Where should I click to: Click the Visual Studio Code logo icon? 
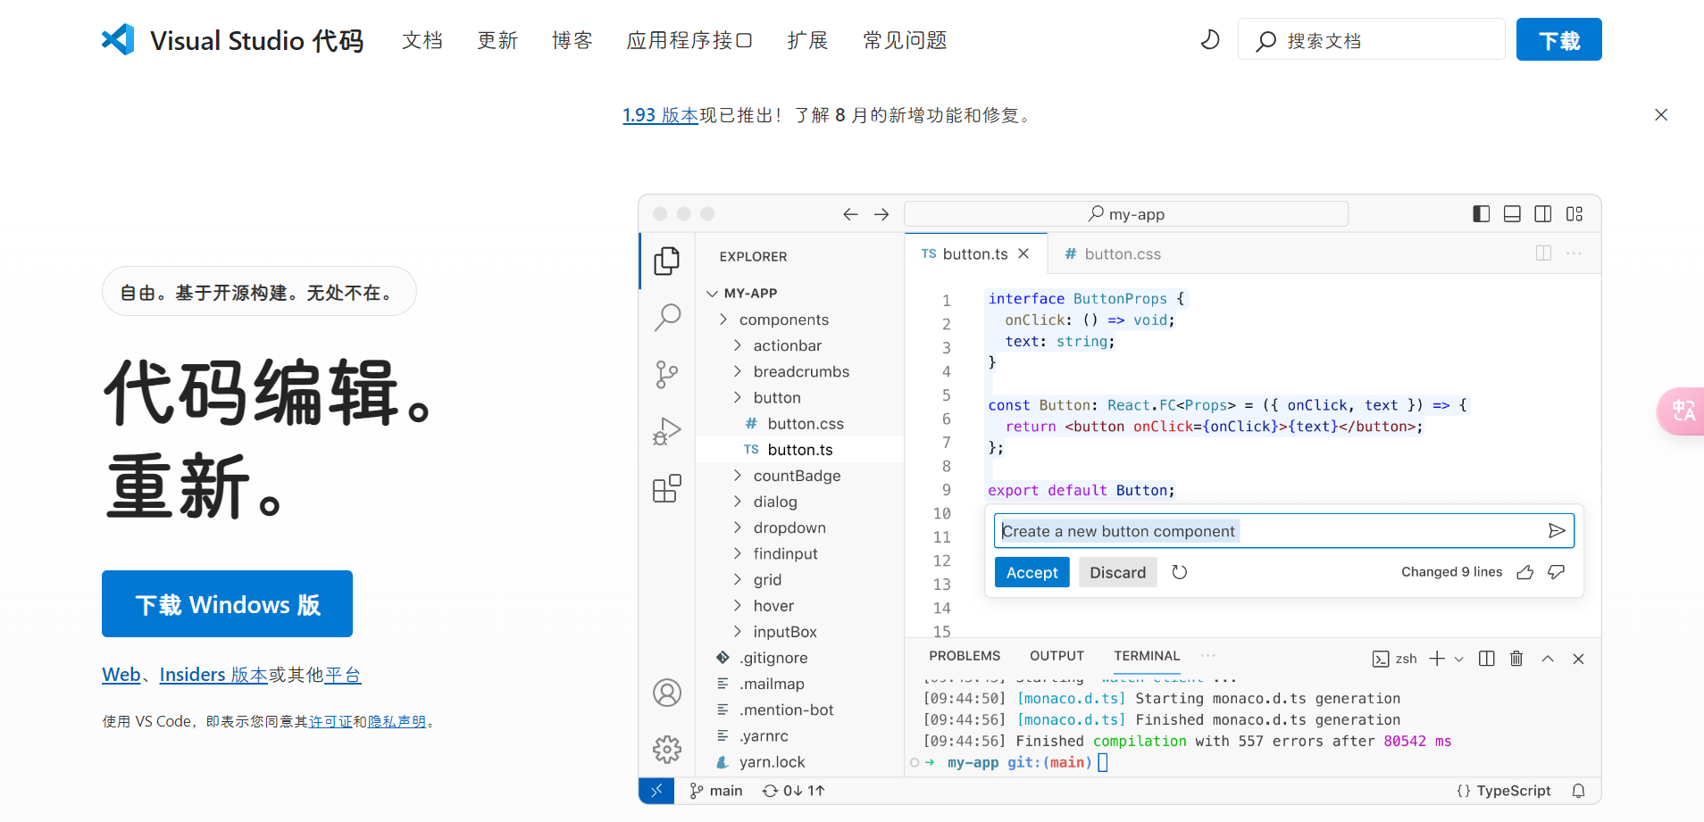pyautogui.click(x=118, y=39)
